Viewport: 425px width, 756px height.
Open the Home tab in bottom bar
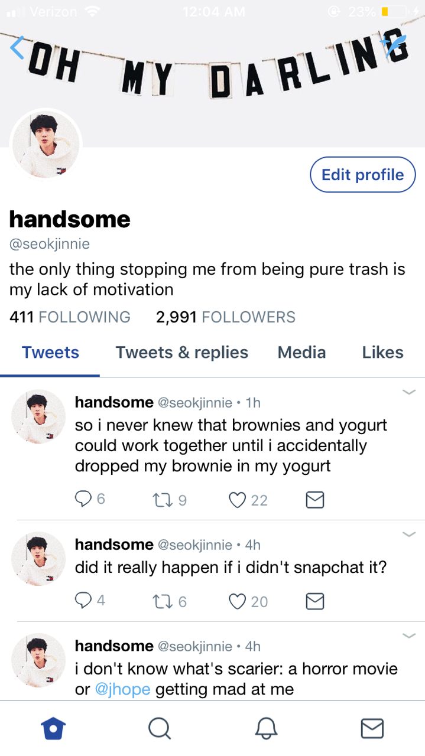(53, 728)
